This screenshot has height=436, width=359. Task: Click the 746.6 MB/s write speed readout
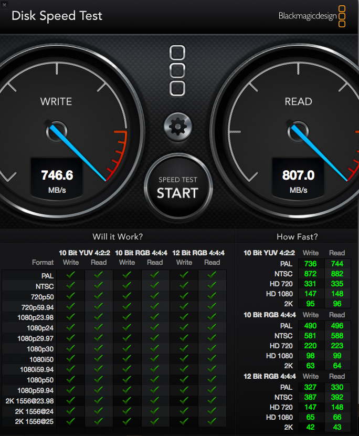coord(57,178)
